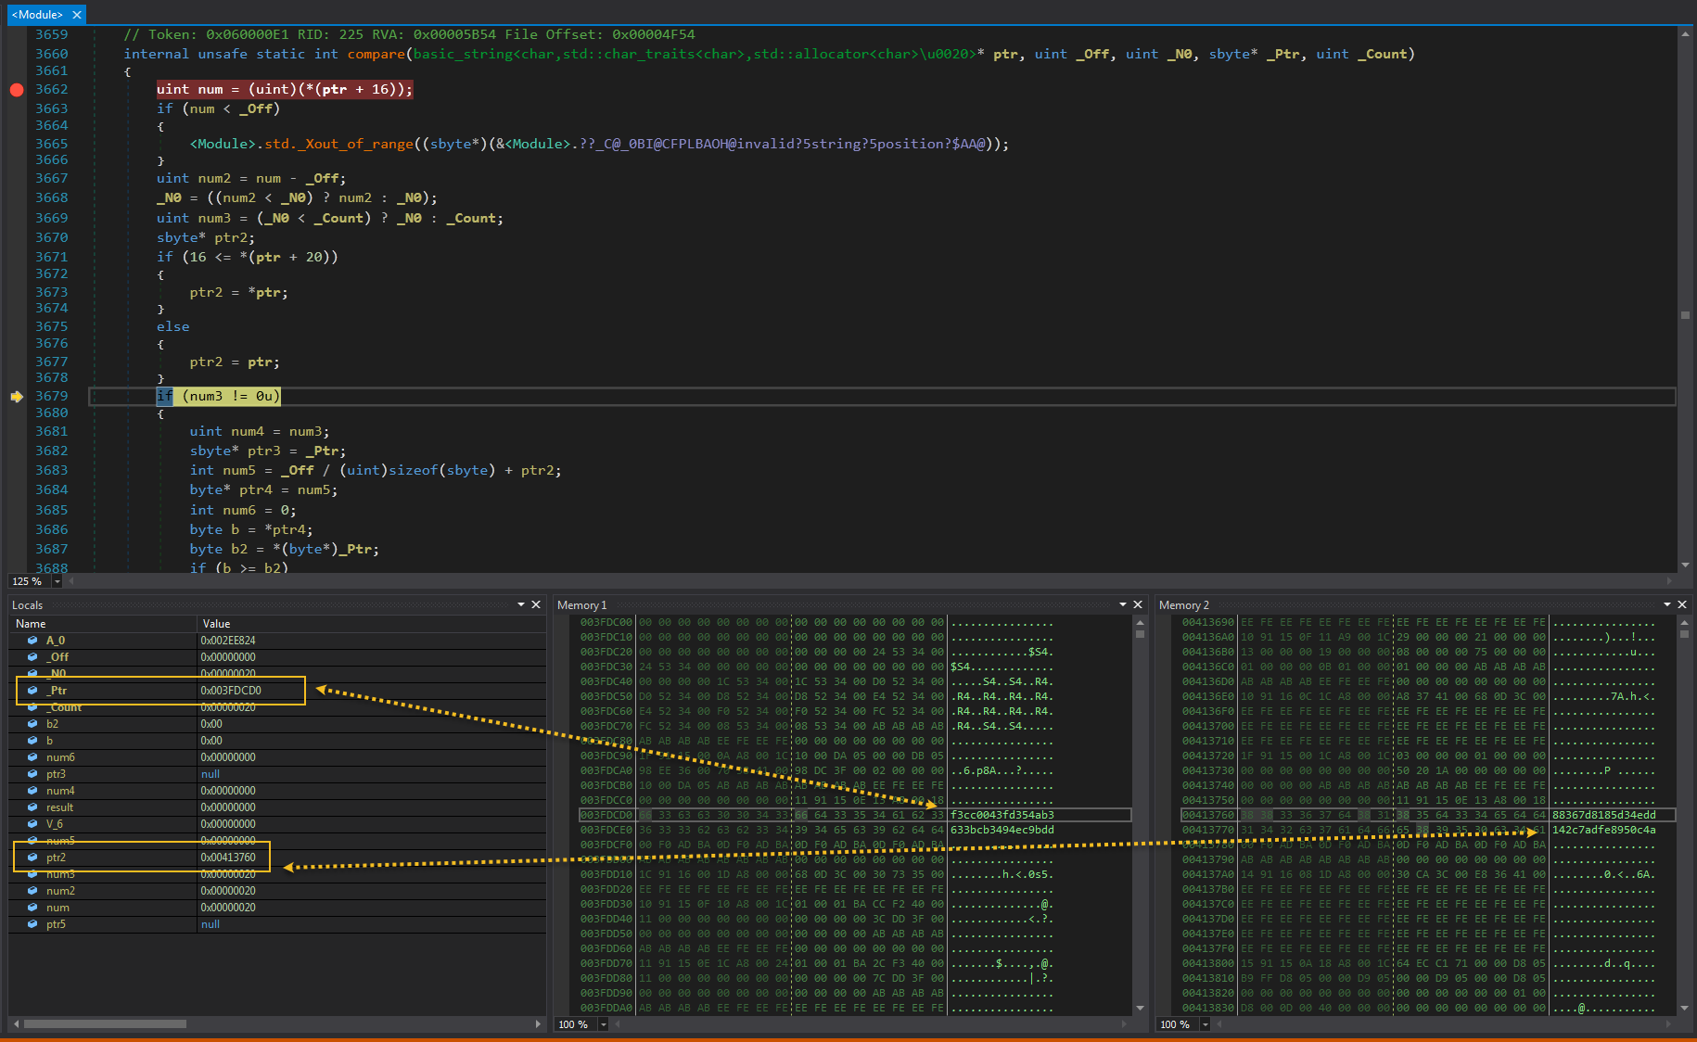Screen dimensions: 1697x1042
Task: Select the result row name in Locals
Action: (x=59, y=807)
